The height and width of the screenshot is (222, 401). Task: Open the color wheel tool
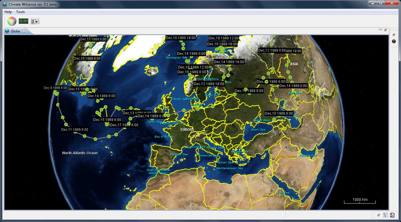(x=12, y=21)
